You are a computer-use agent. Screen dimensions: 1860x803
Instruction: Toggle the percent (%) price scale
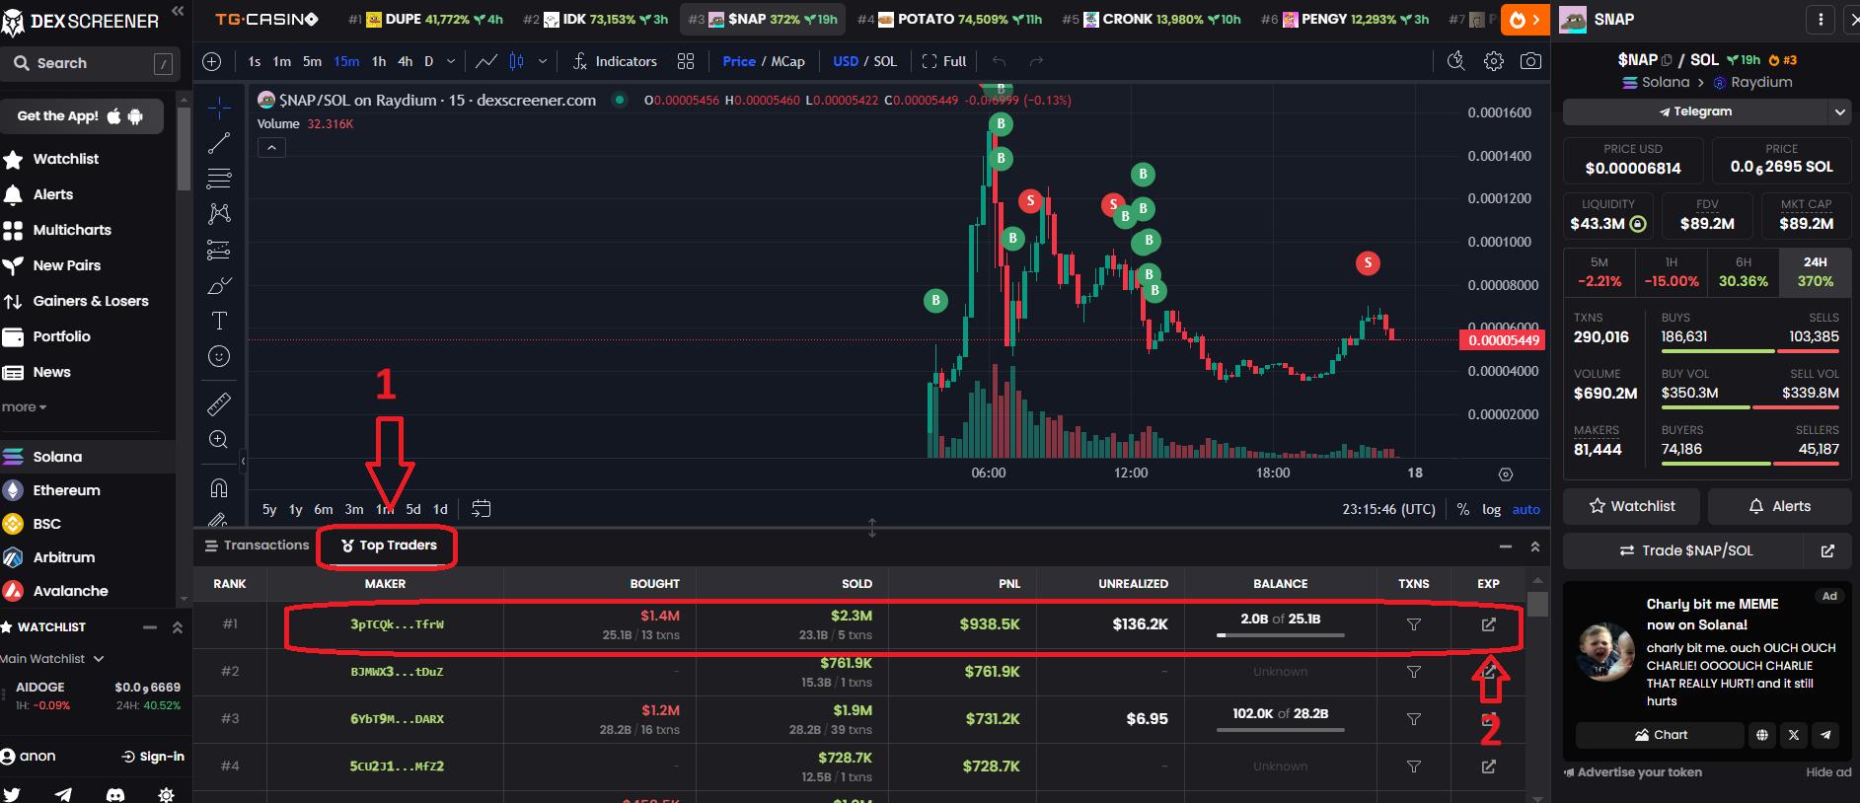[x=1462, y=509]
